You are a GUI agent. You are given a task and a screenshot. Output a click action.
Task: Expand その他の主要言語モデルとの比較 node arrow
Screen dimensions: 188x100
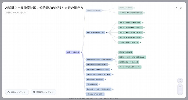coord(140,42)
